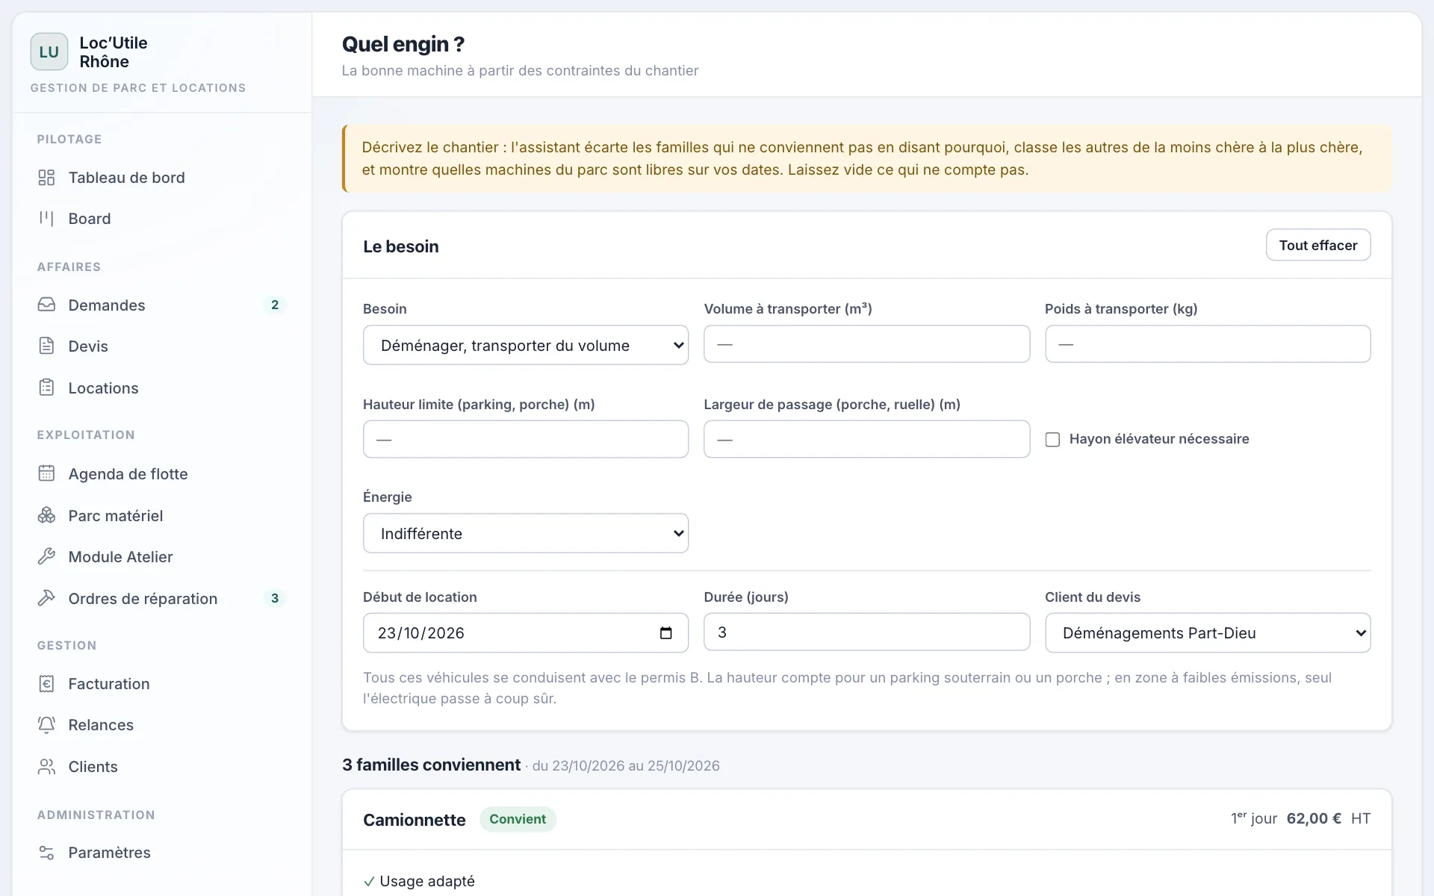This screenshot has height=896, width=1434.
Task: Go to Agenda de flotte
Action: pyautogui.click(x=162, y=473)
